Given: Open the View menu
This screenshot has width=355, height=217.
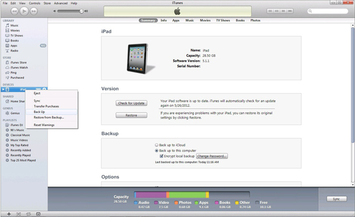Looking at the screenshot, I should click(x=22, y=3).
